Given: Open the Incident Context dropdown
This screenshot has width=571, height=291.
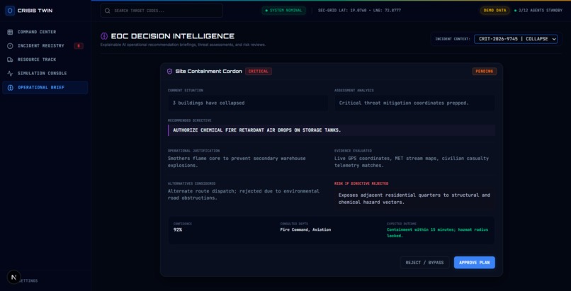Looking at the screenshot, I should click(x=516, y=39).
